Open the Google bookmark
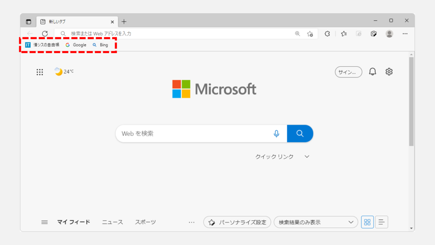 [76, 45]
